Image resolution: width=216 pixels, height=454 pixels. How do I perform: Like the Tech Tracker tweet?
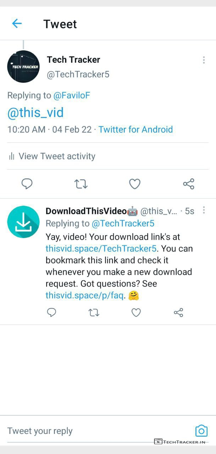[135, 184]
